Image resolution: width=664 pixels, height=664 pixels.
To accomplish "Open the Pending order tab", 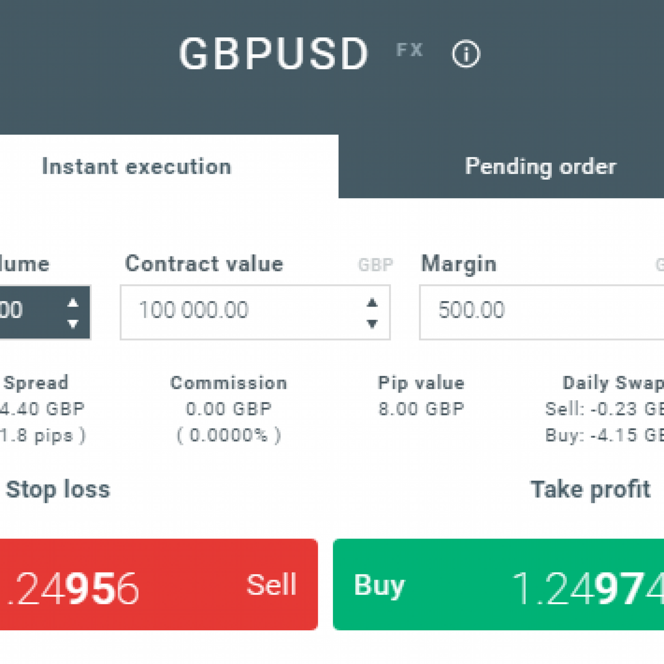I will point(540,166).
